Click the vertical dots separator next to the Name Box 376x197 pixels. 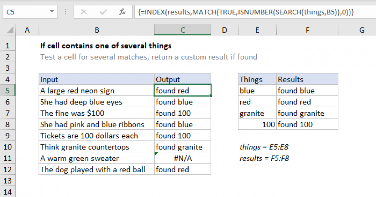65,12
